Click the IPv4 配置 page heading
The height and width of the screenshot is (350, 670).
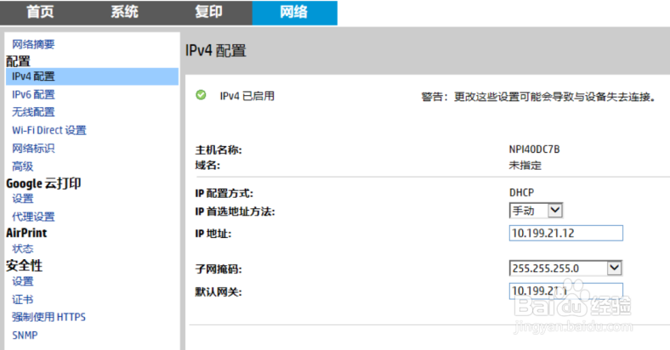tap(216, 51)
